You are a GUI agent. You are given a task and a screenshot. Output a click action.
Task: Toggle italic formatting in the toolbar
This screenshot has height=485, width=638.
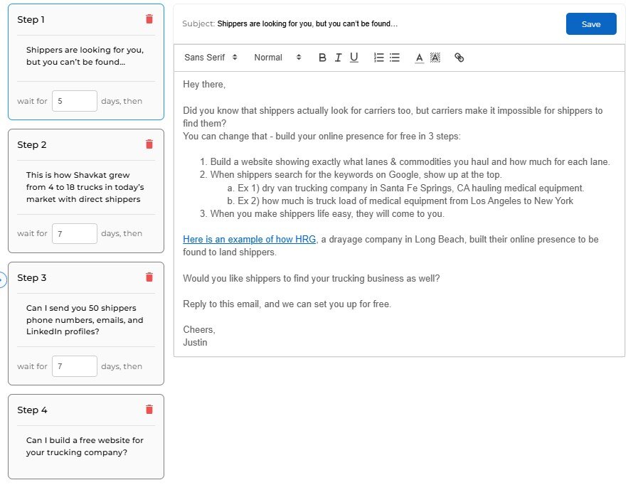click(x=338, y=58)
